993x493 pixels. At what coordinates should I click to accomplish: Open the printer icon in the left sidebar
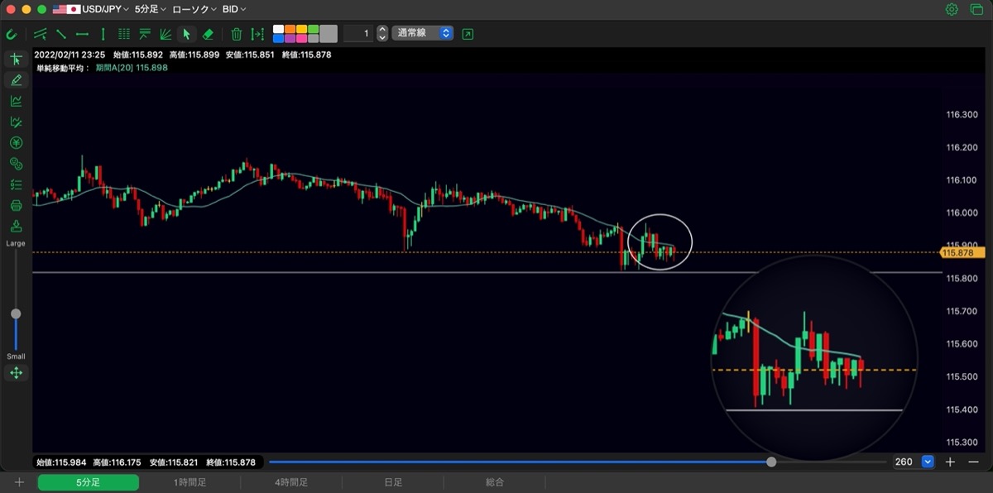pyautogui.click(x=16, y=205)
